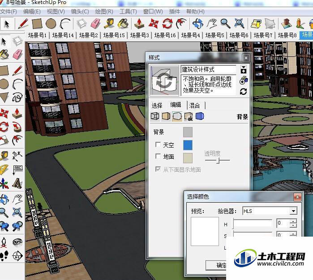Viewport: 313px width, 280px height.
Task: Select the Paint Bucket tool in top toolbar
Action: click(123, 24)
